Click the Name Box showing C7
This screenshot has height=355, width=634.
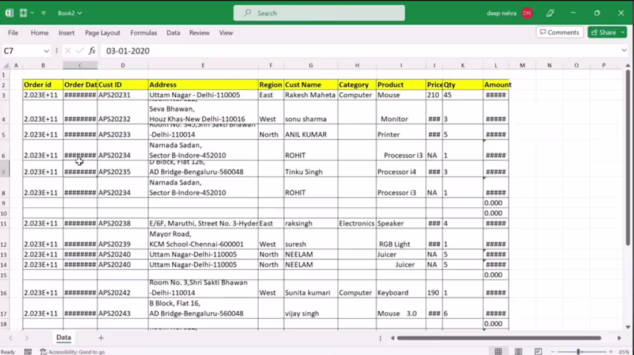pyautogui.click(x=21, y=51)
